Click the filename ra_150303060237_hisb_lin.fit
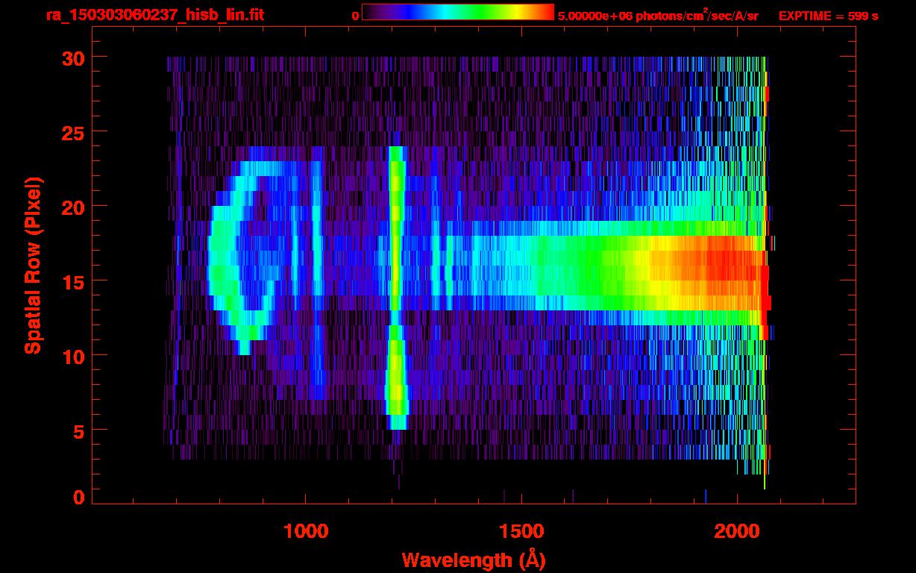This screenshot has width=916, height=573. (154, 14)
